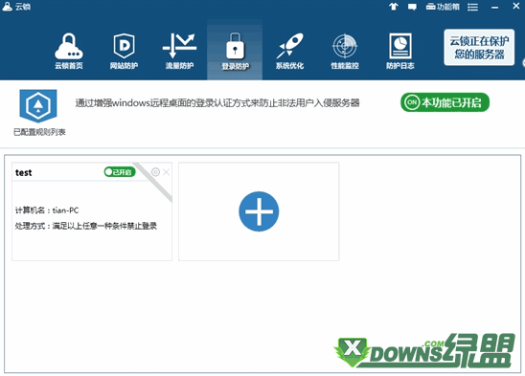The height and width of the screenshot is (376, 525).
Task: Open the 系统优化 rocket icon section
Action: click(x=290, y=51)
